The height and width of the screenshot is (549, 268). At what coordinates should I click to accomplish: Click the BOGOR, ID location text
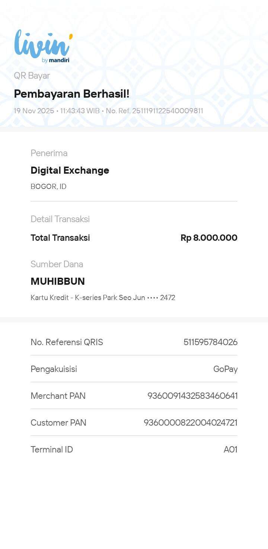tap(48, 186)
